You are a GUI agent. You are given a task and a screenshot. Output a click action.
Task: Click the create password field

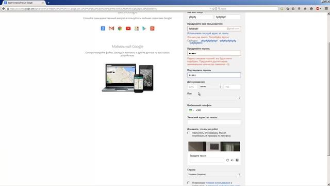(214, 53)
